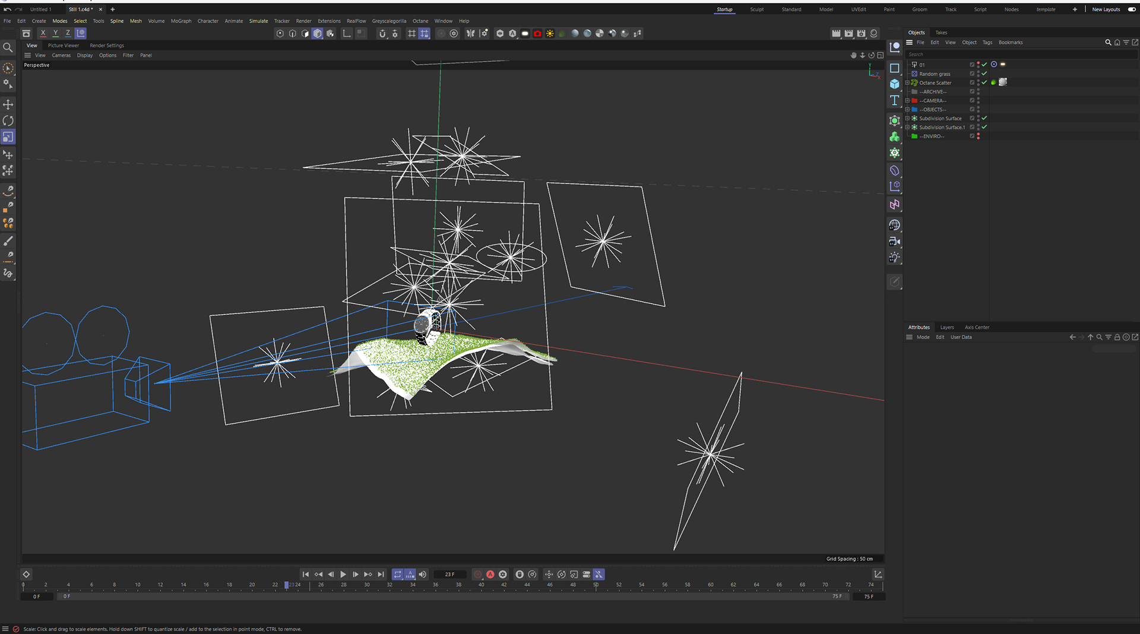Open timeline dope sheet icon
Image resolution: width=1140 pixels, height=634 pixels.
878,575
